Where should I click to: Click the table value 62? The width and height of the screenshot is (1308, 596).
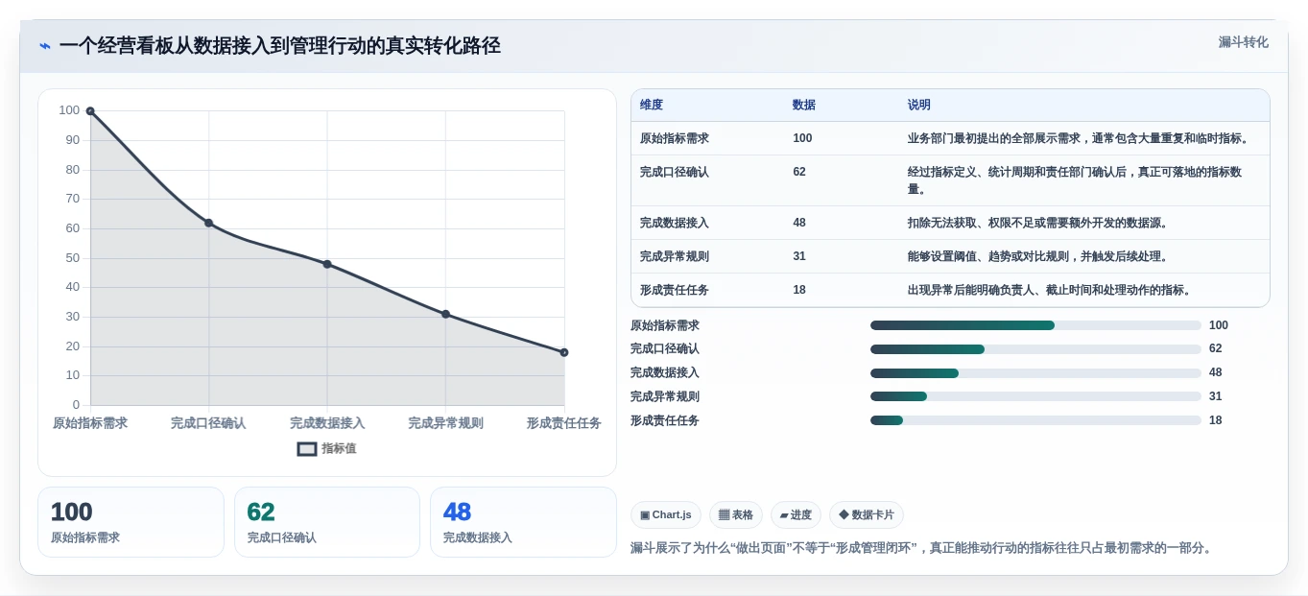(x=799, y=172)
